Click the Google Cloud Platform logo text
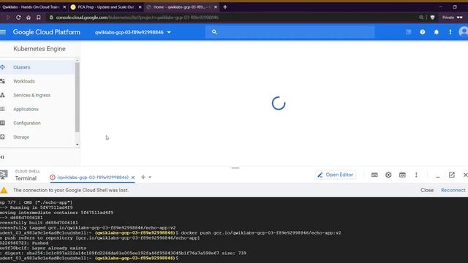 click(47, 32)
